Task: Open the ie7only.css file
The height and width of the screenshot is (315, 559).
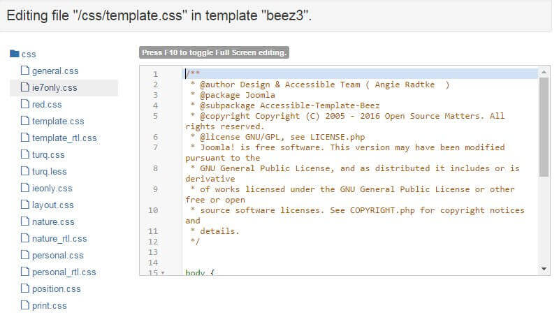Action: click(x=55, y=88)
